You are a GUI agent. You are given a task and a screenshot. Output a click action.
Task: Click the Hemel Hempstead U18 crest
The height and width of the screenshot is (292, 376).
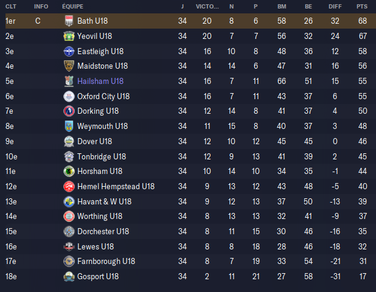pyautogui.click(x=69, y=186)
